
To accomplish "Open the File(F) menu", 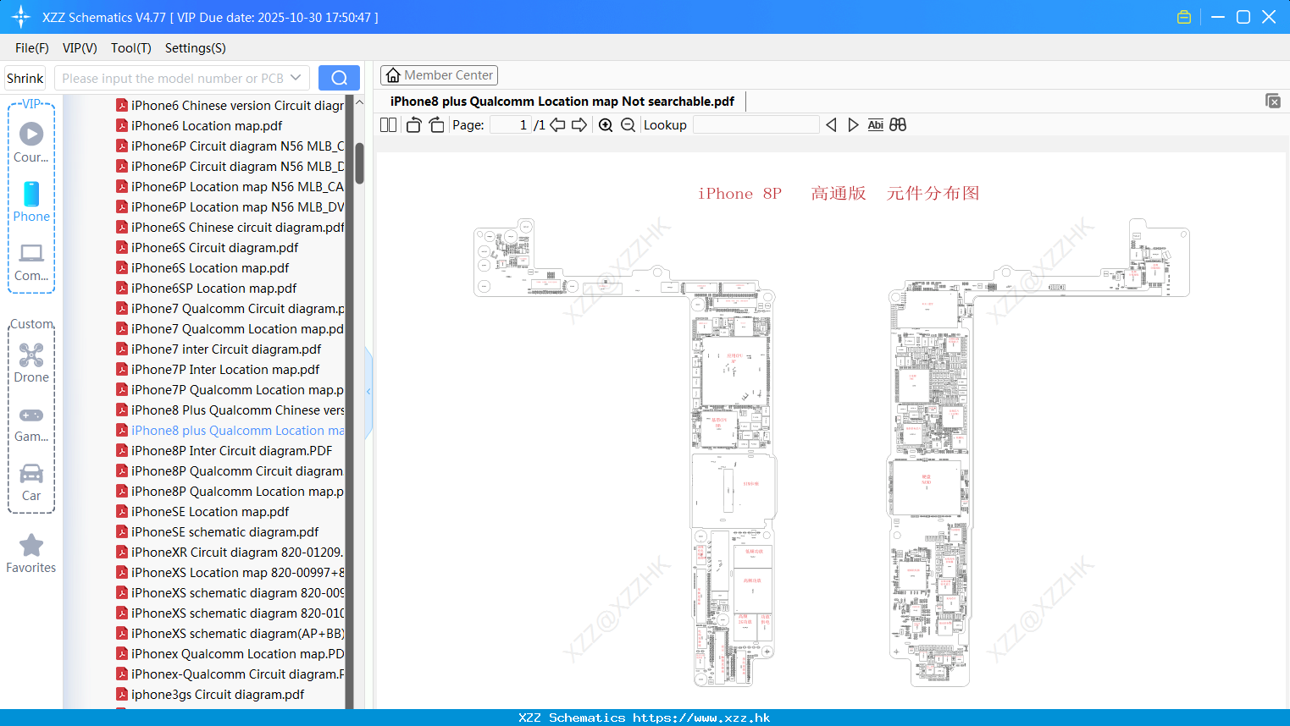I will click(32, 48).
